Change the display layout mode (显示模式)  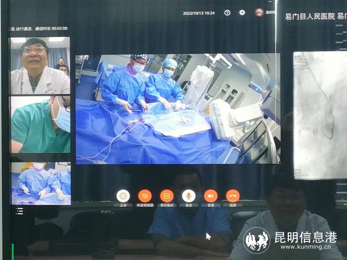pyautogui.click(x=167, y=196)
